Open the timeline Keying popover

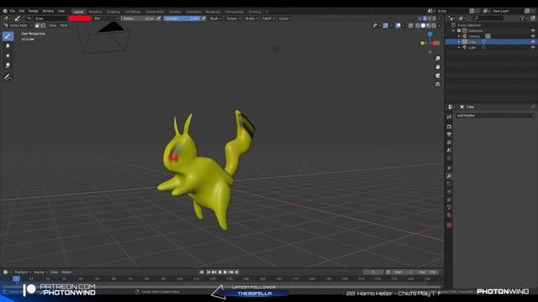tap(40, 272)
